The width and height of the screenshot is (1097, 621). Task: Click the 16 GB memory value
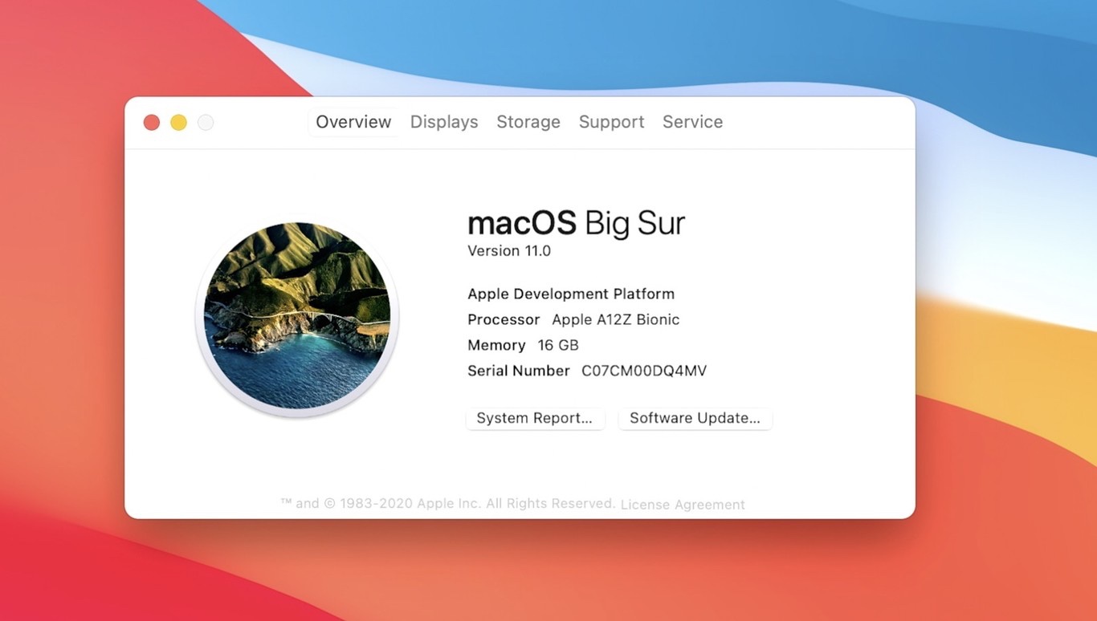tap(558, 345)
